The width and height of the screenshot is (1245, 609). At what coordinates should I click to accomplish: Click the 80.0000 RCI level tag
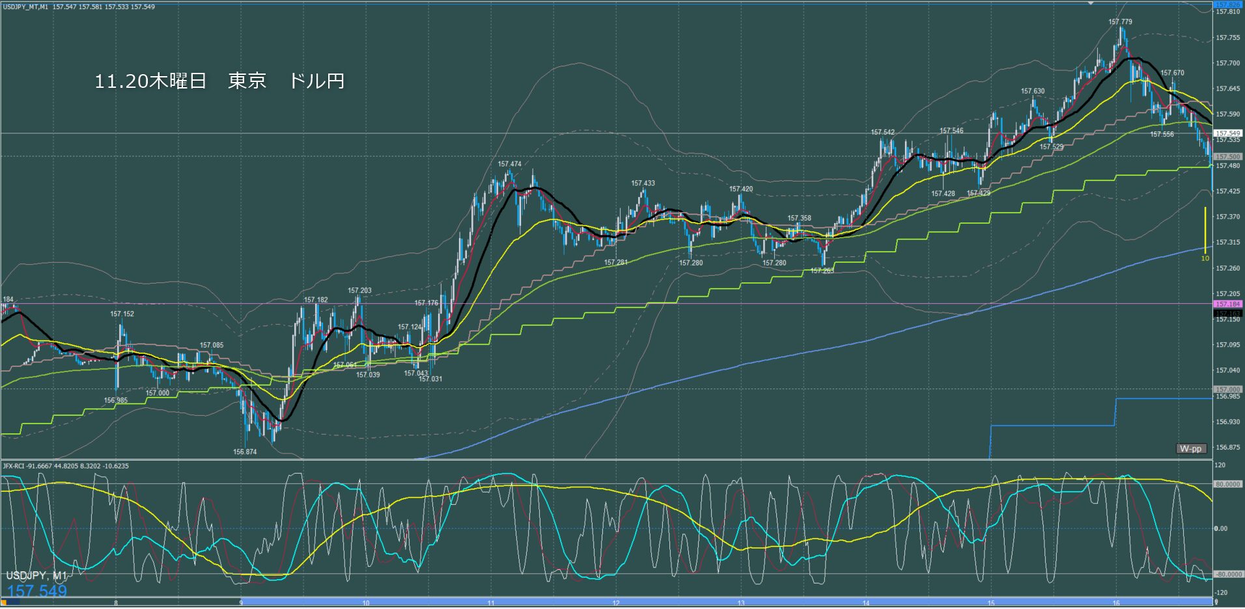(x=1227, y=484)
